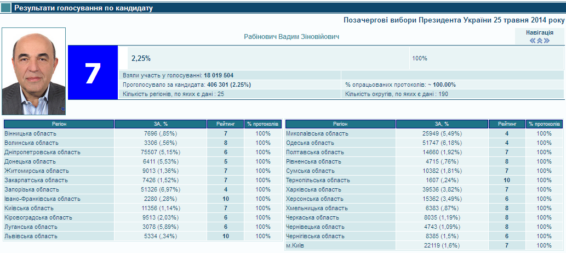The height and width of the screenshot is (253, 566).
Task: Go to Івано-Франківська область results
Action: point(42,199)
